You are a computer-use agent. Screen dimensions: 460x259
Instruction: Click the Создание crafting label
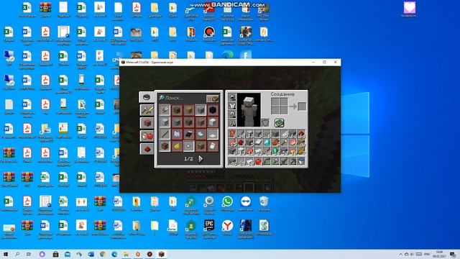pyautogui.click(x=282, y=94)
